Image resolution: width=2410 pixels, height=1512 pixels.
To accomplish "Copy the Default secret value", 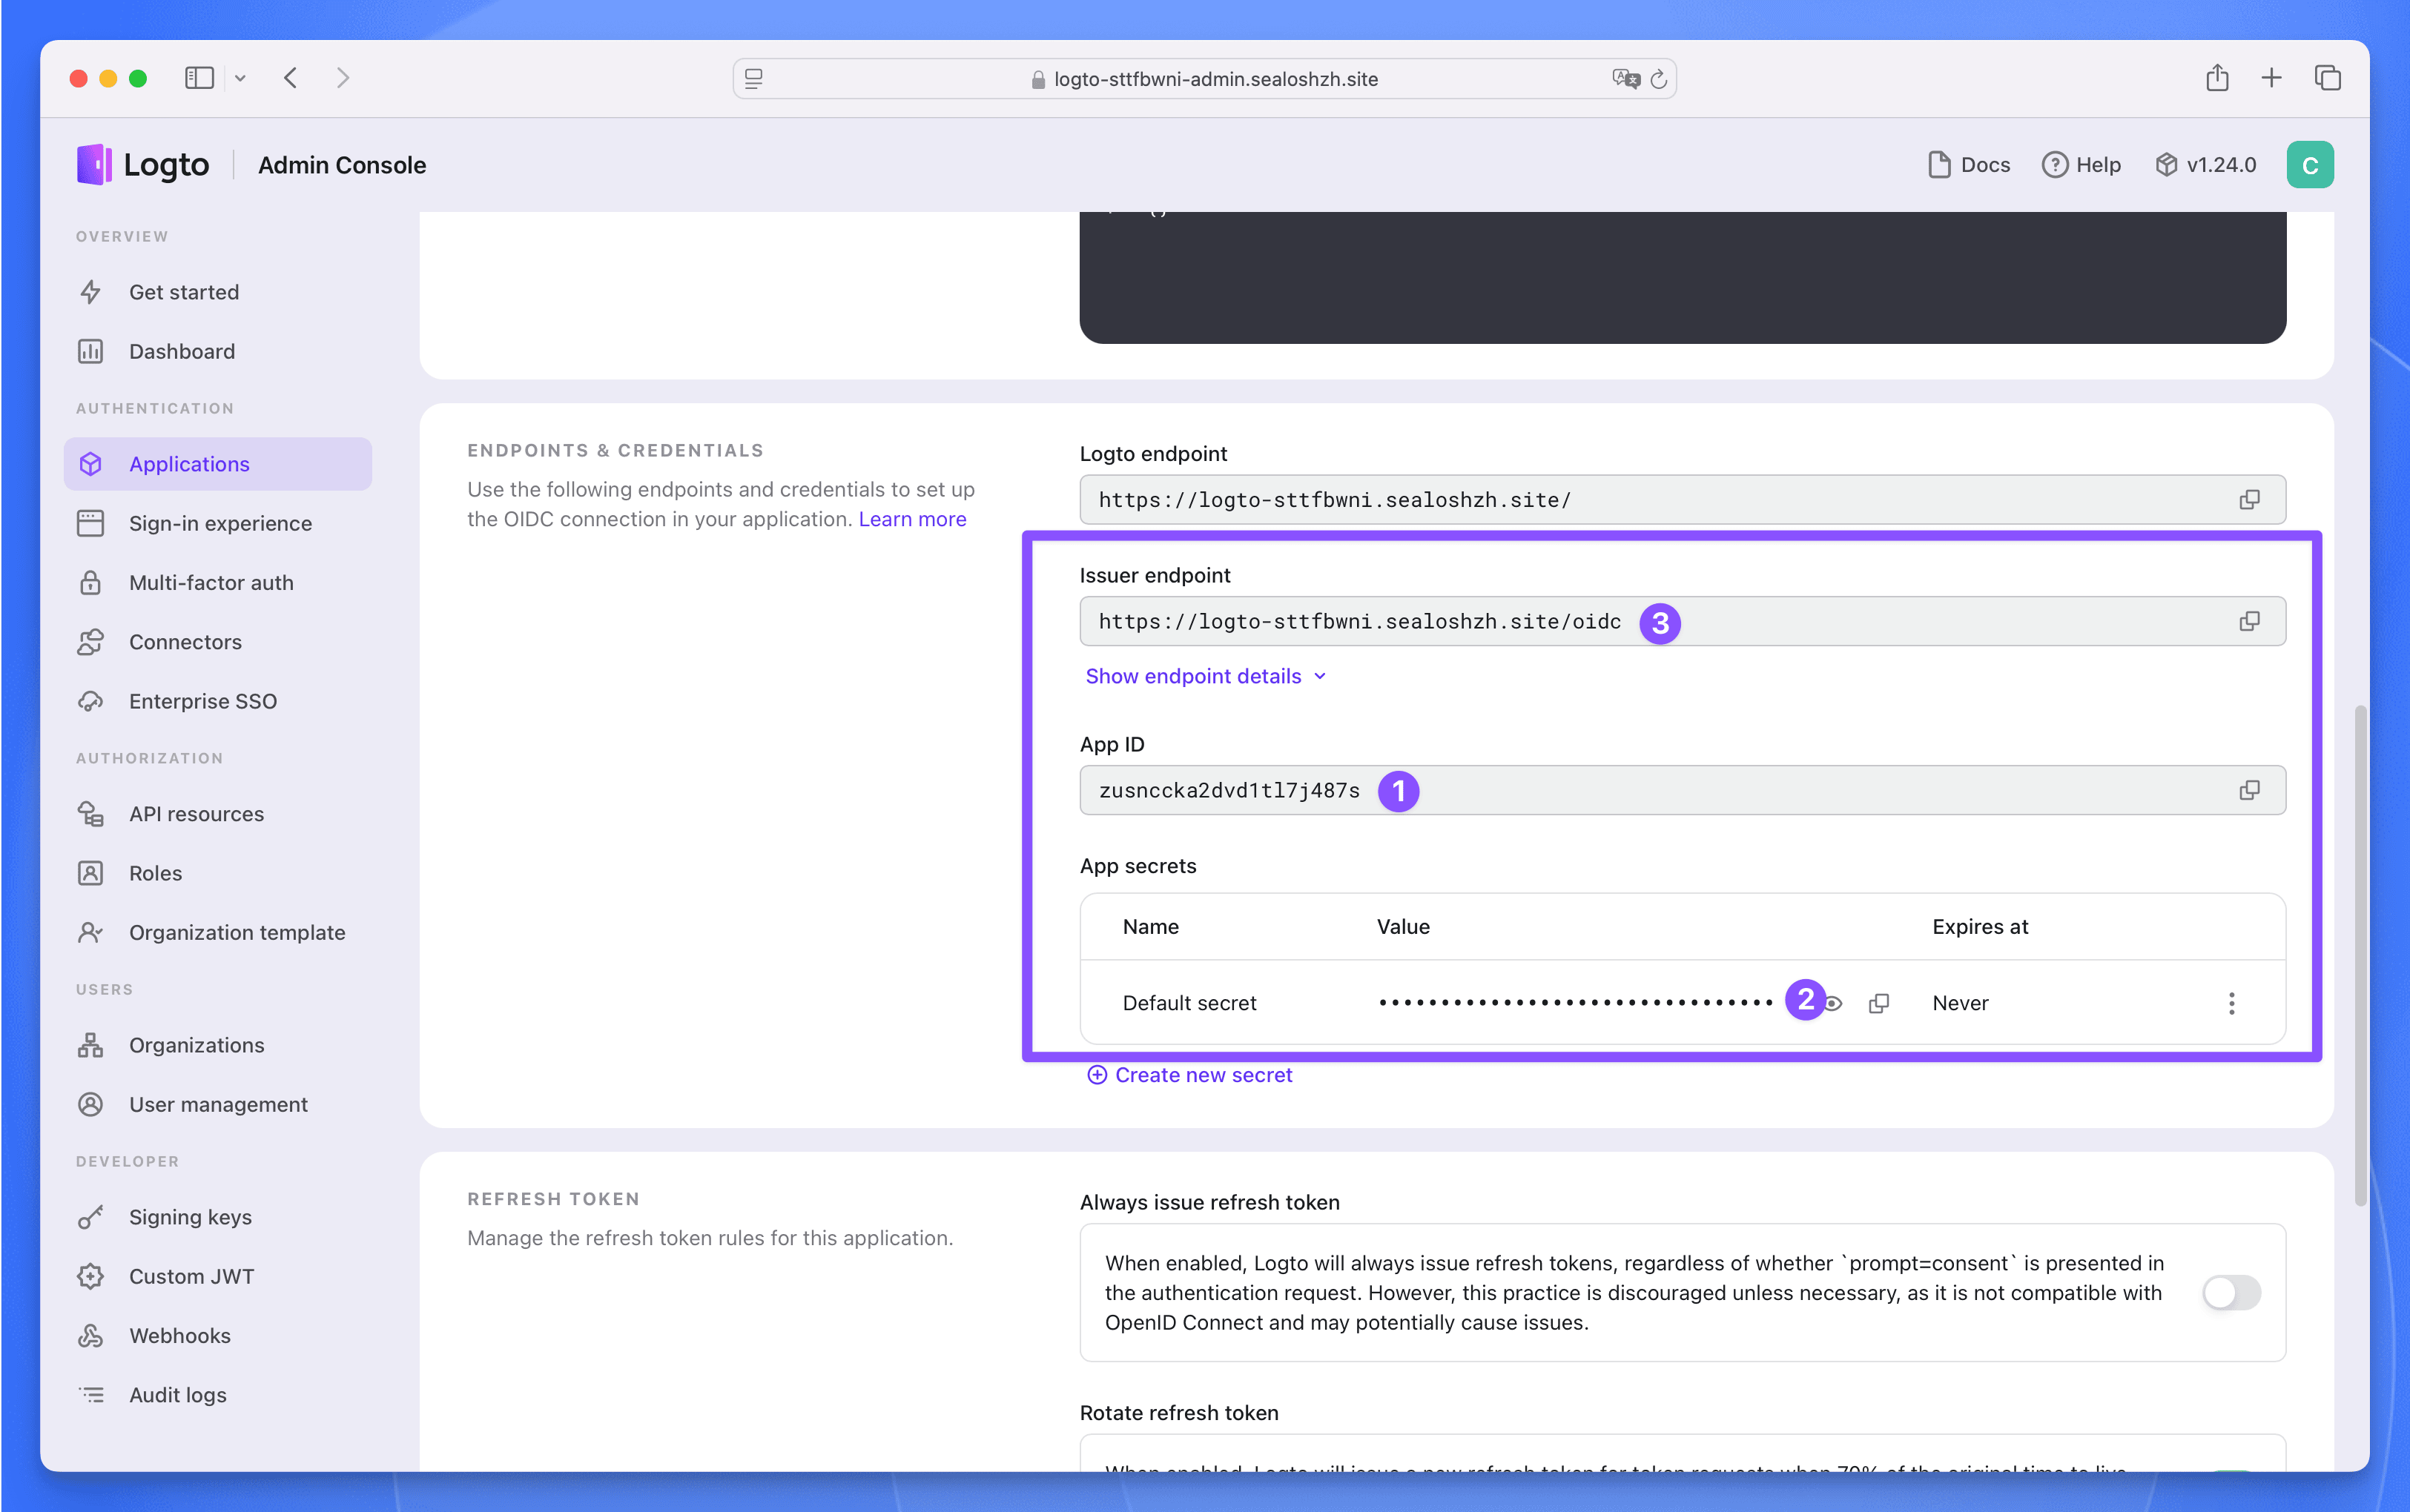I will [x=1879, y=1003].
